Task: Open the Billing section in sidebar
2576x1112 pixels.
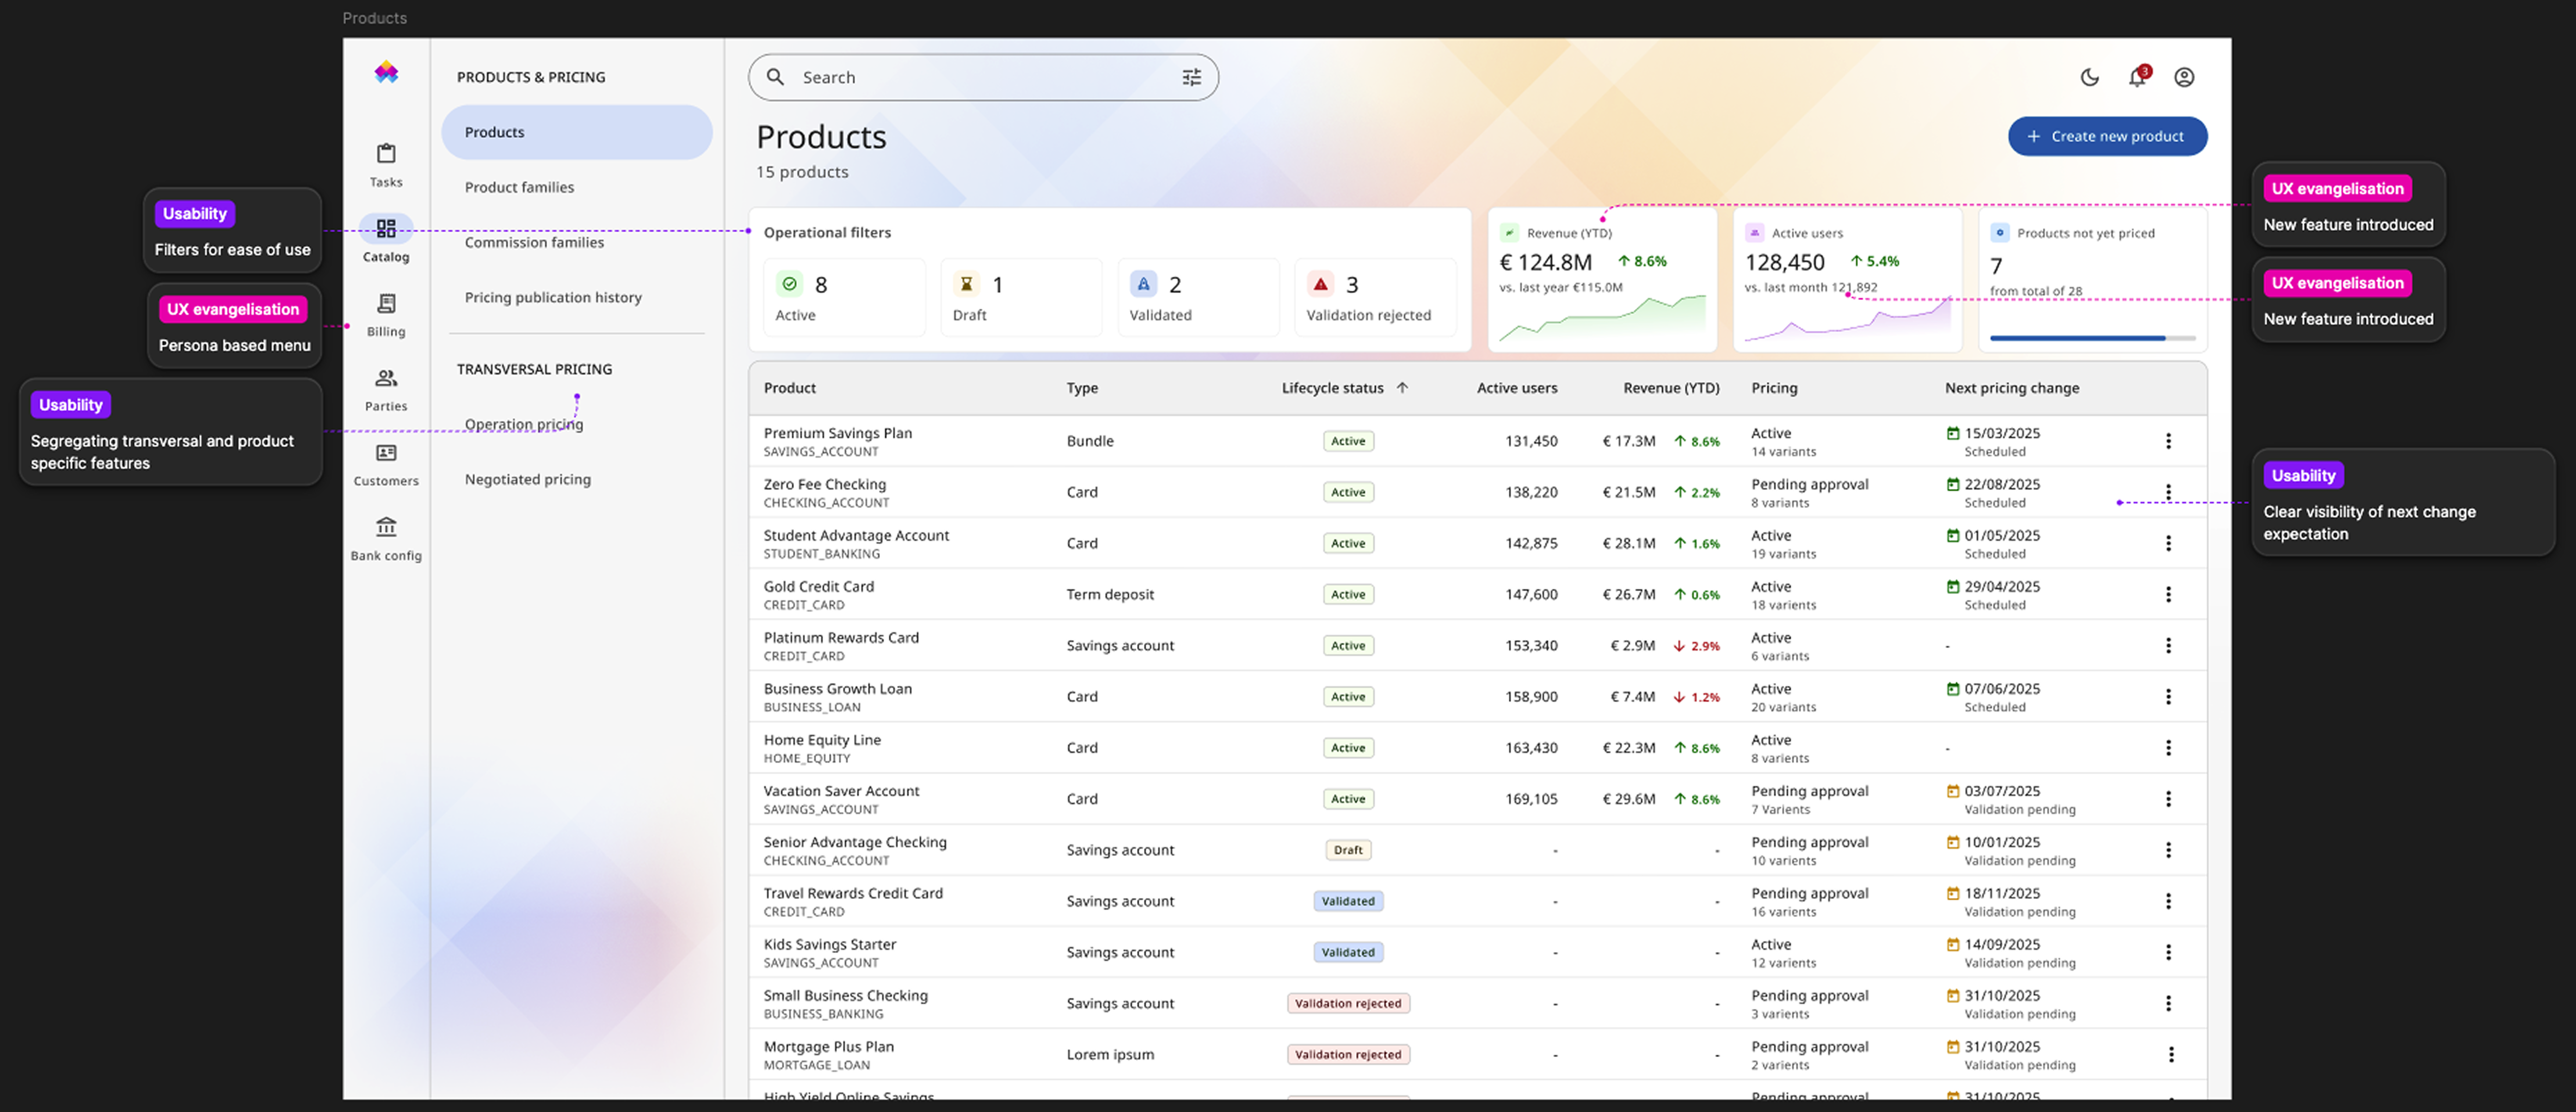Action: click(386, 315)
